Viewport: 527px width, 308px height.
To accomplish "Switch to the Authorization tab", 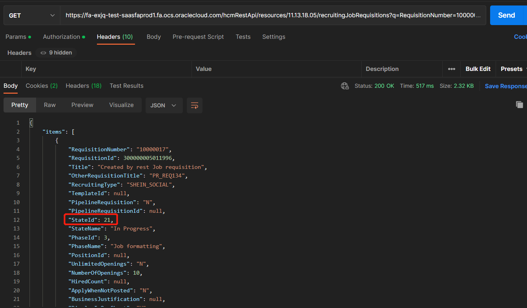I will [61, 36].
